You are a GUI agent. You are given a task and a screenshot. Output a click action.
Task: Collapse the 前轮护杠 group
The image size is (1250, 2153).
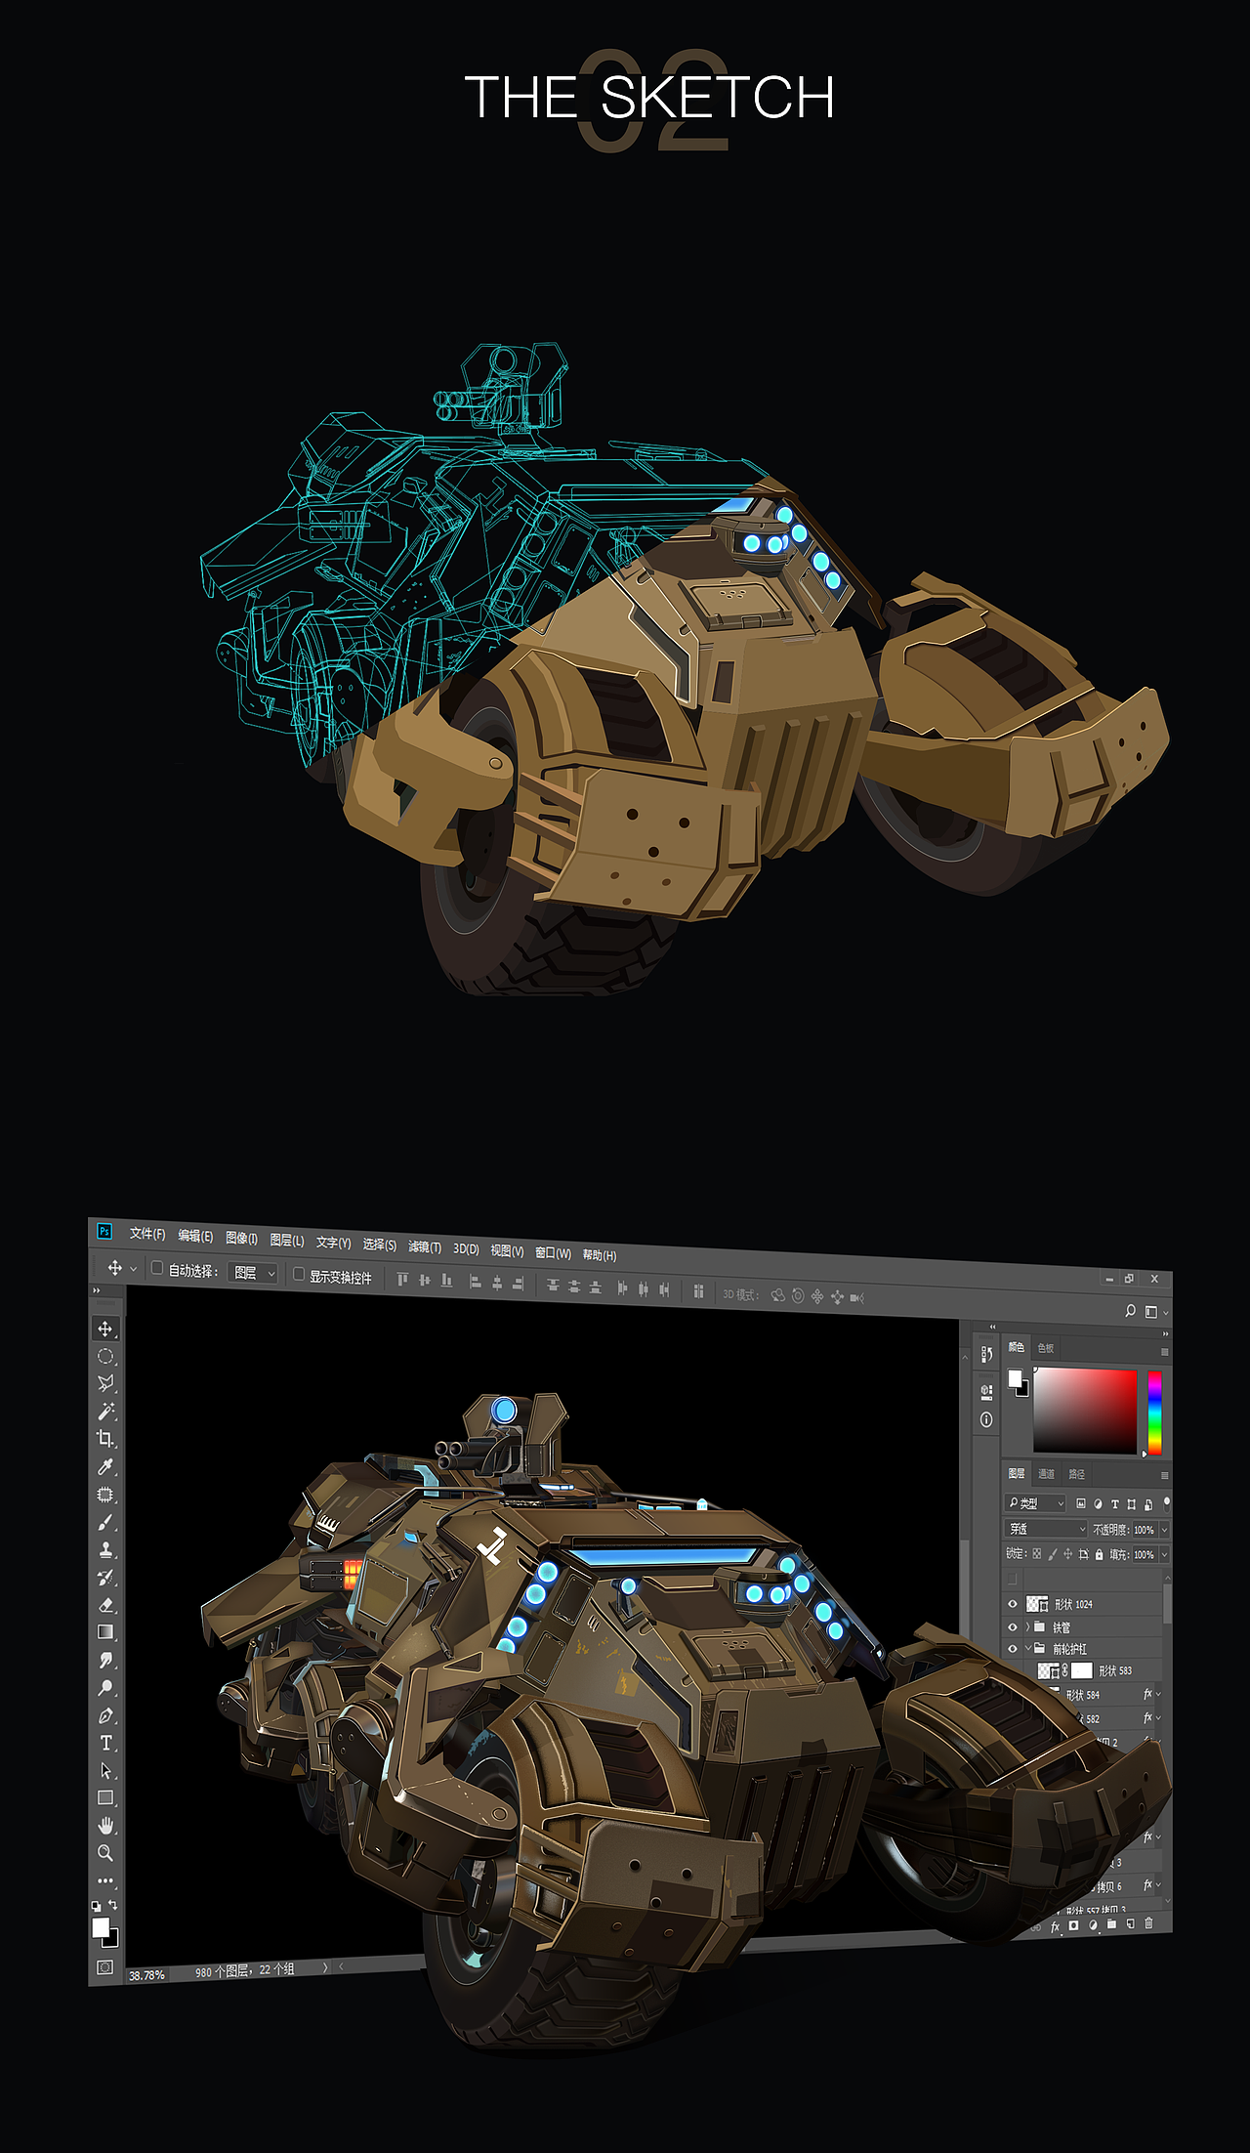coord(1027,1649)
